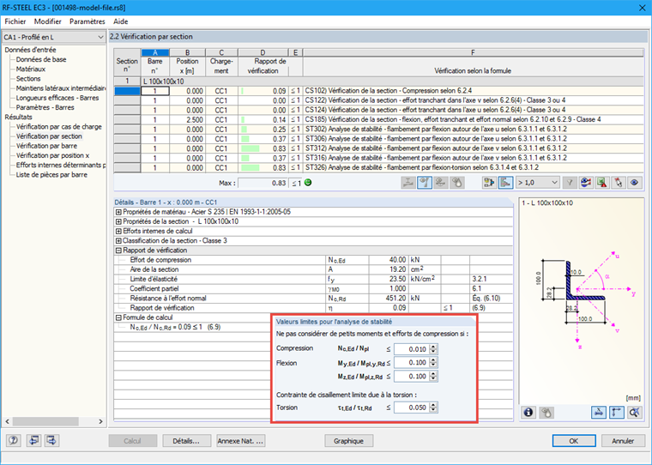Viewport: 652px width, 465px height.
Task: Expand Propriétés de matériau row
Action: [x=118, y=212]
